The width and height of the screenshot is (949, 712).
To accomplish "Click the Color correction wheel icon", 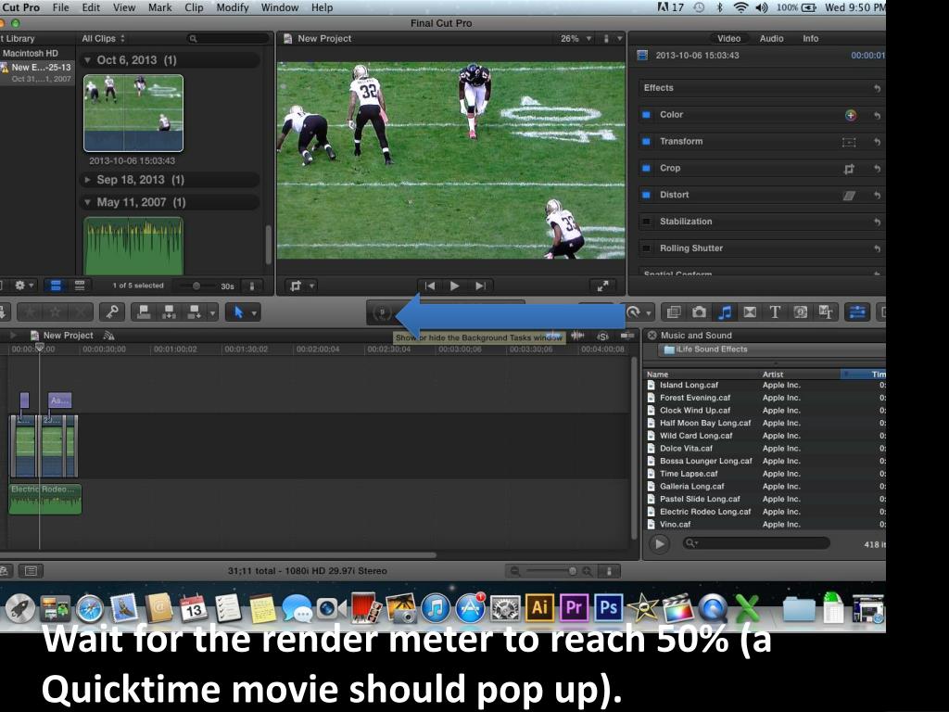I will [x=851, y=115].
